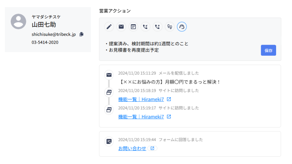Click external link icon next to お問い合わせ
Viewport: 292px width, 164px height.
pyautogui.click(x=152, y=148)
